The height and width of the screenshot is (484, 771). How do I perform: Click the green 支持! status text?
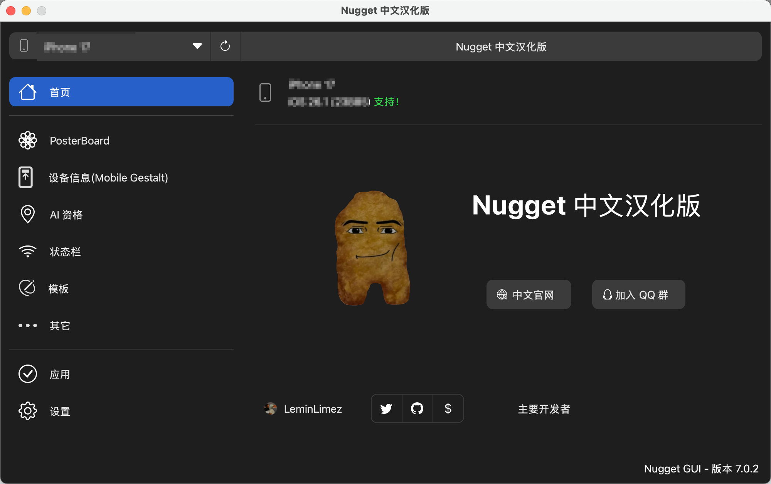(386, 102)
